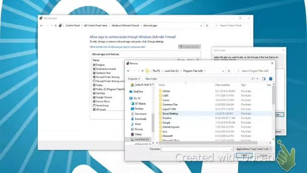The width and height of the screenshot is (307, 173).
Task: Uncheck Groove Music checkbox
Action: click(x=94, y=101)
